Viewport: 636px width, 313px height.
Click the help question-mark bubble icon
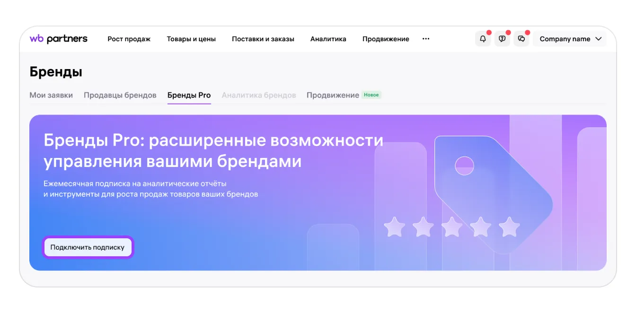coord(502,39)
